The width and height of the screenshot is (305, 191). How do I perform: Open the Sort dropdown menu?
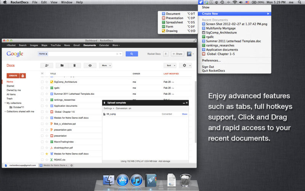[170, 65]
